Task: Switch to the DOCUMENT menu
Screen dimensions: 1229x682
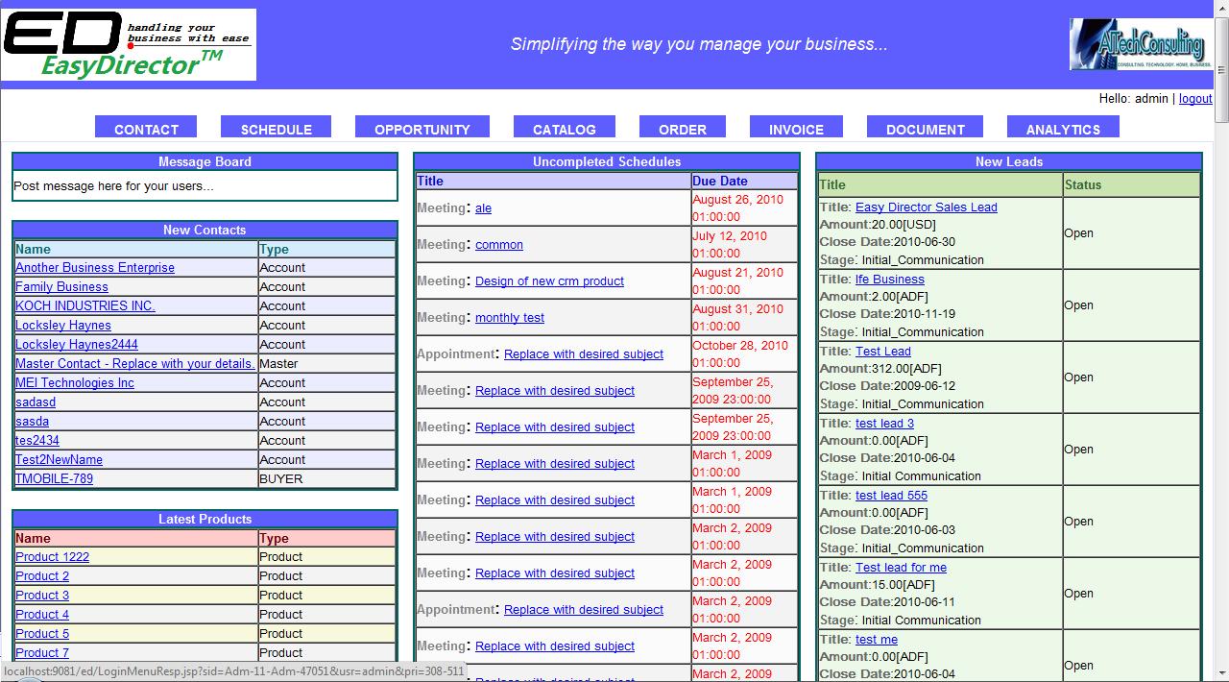Action: [926, 129]
